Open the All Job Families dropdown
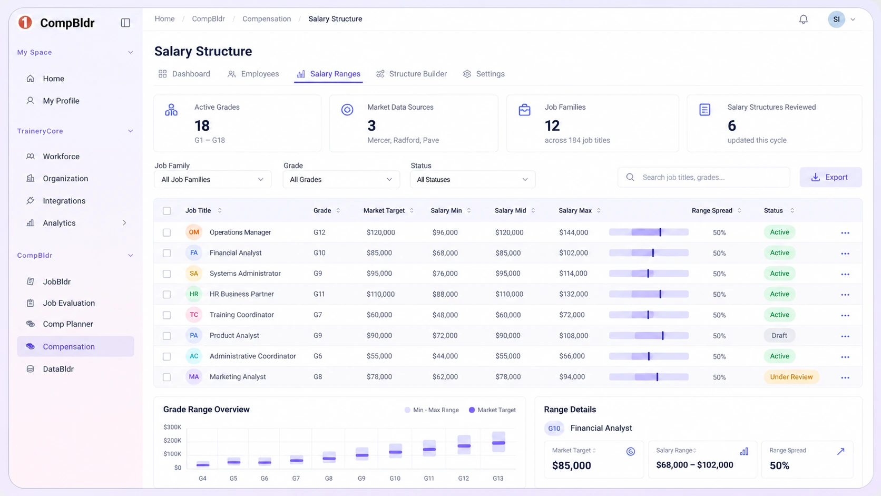 coord(212,179)
